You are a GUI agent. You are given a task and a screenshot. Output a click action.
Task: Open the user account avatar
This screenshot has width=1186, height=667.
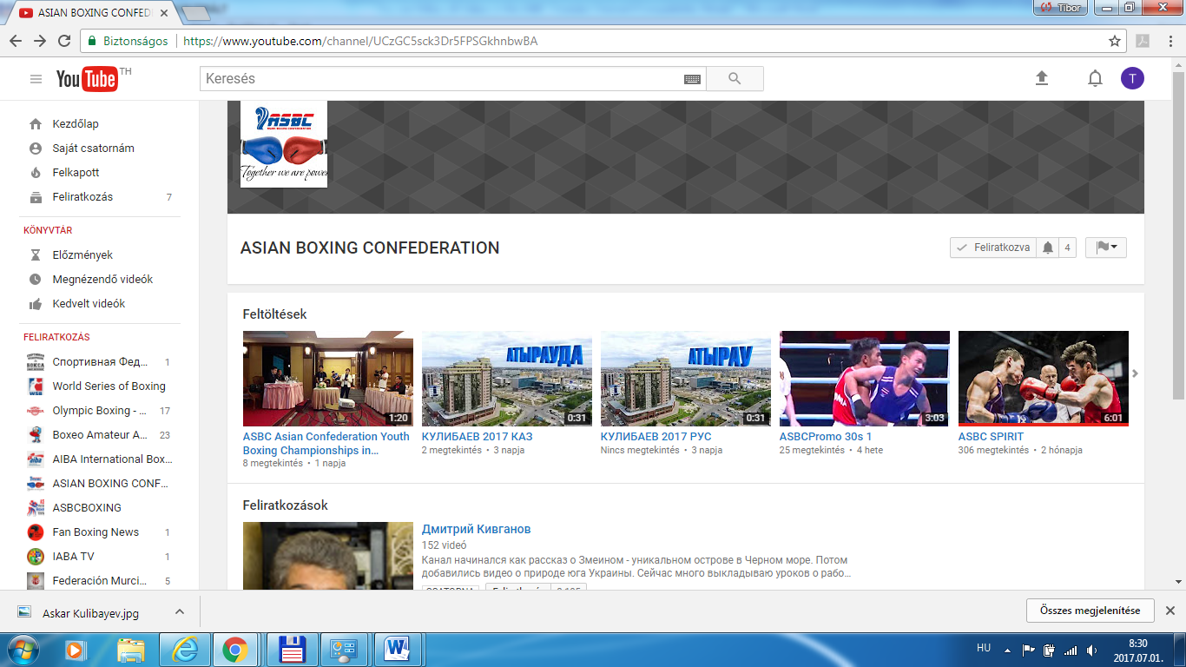pyautogui.click(x=1132, y=79)
